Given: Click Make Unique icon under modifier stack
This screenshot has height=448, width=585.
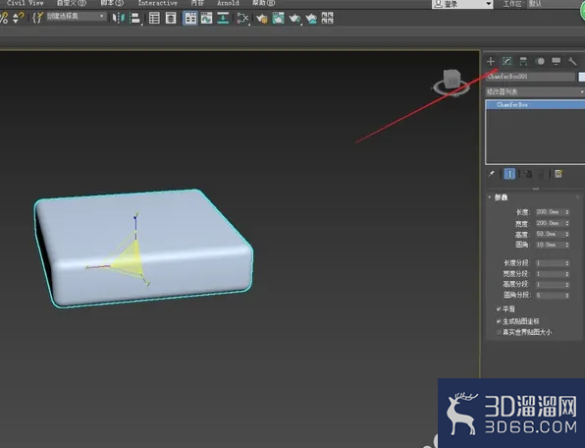Looking at the screenshot, I should pos(527,174).
